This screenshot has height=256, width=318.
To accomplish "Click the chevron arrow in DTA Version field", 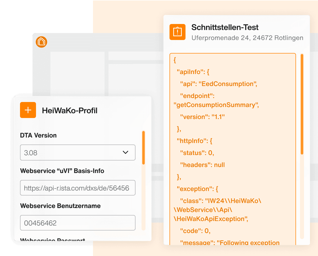I will pyautogui.click(x=125, y=152).
